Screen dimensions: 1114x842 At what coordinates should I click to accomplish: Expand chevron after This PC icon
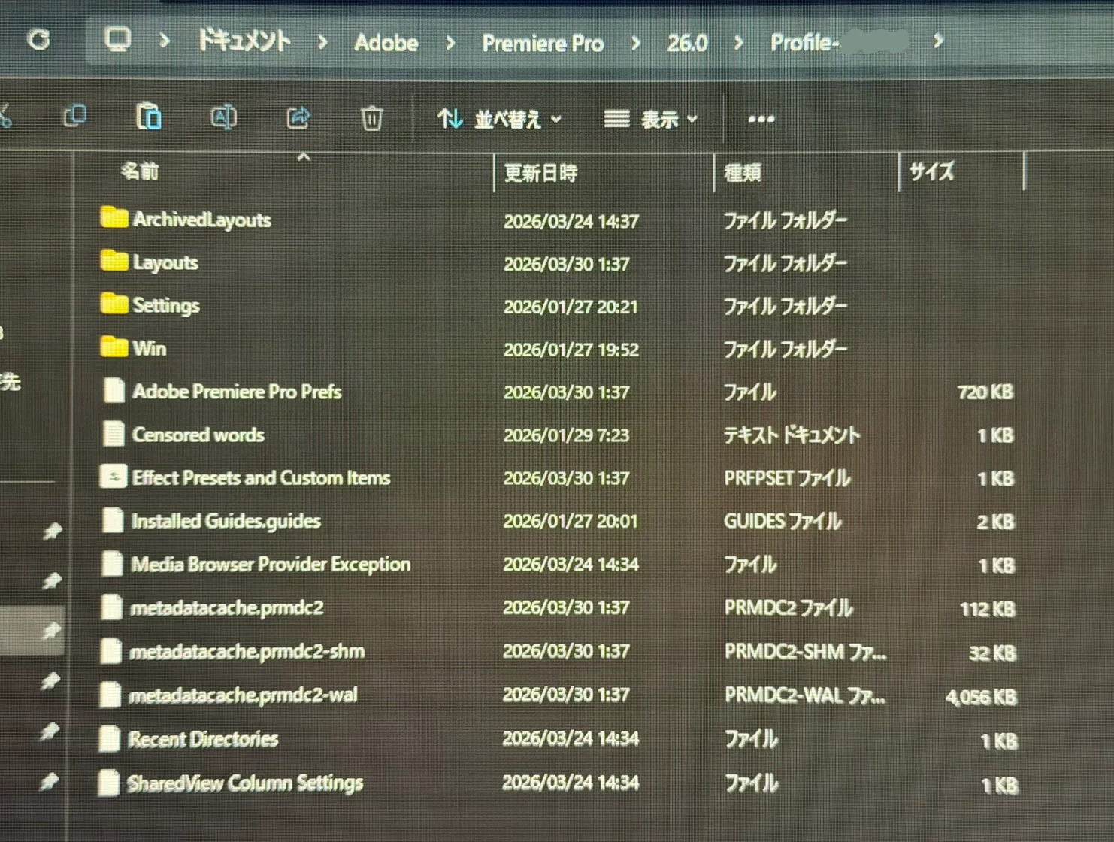[164, 41]
